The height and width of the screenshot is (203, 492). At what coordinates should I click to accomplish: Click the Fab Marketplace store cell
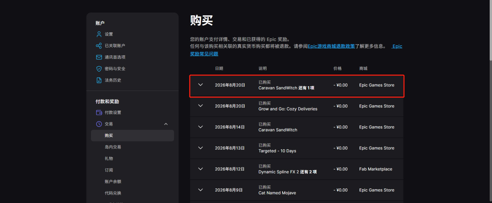click(x=376, y=169)
